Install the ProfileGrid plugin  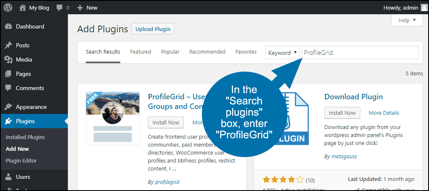tap(166, 122)
